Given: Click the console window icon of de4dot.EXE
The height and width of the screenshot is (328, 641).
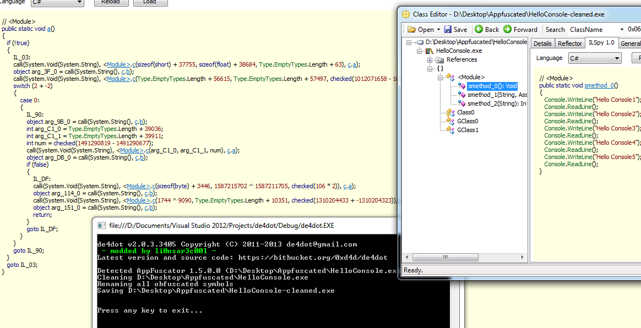Looking at the screenshot, I should click(x=101, y=226).
